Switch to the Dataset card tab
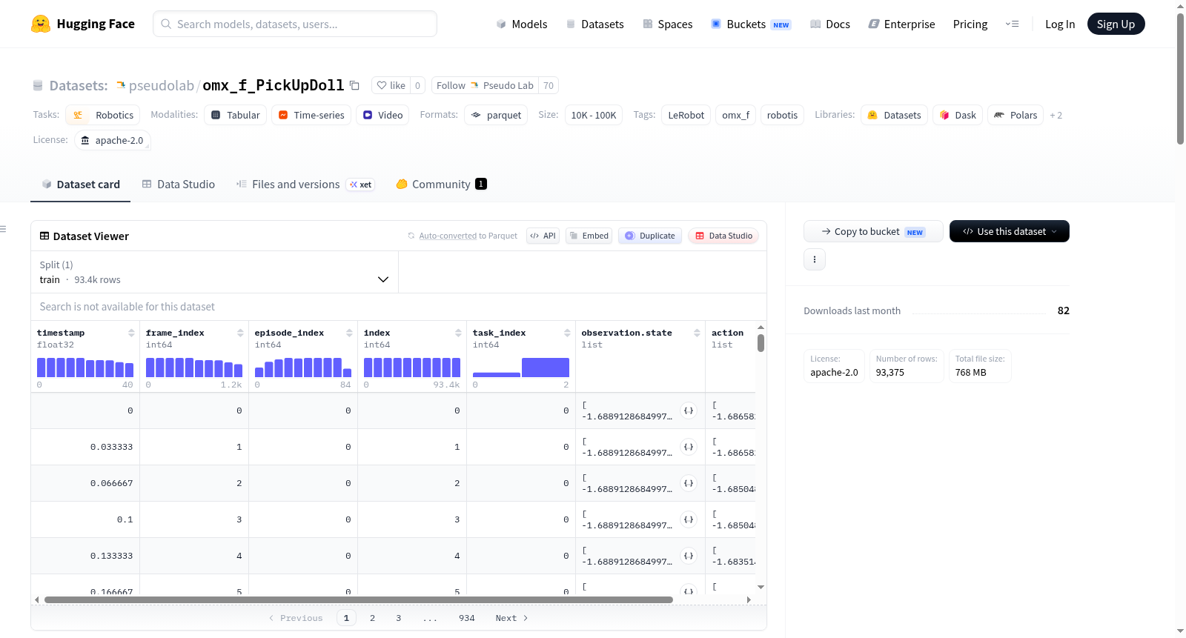The image size is (1186, 638). (81, 185)
